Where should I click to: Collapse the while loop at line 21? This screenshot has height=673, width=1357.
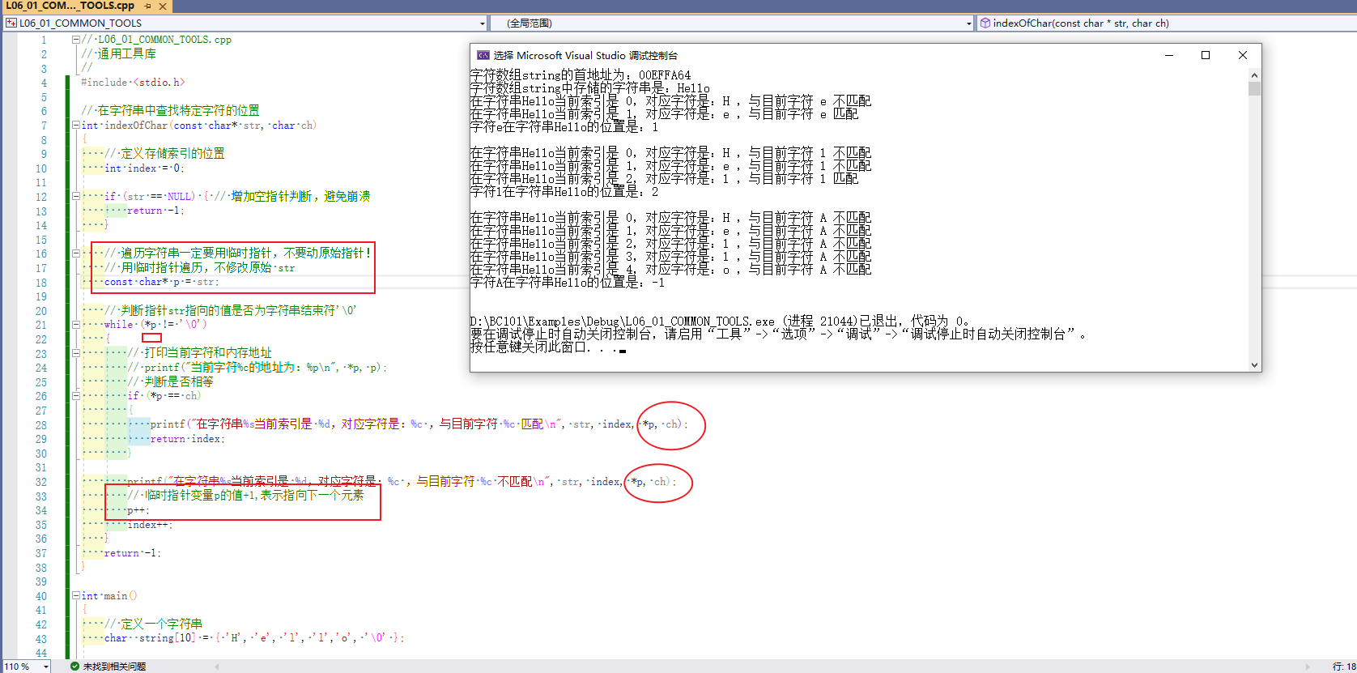point(75,324)
